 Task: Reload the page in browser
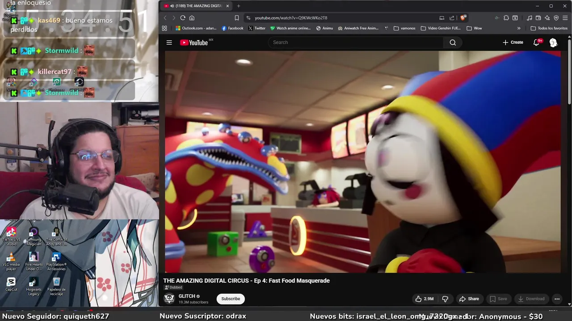coord(183,18)
